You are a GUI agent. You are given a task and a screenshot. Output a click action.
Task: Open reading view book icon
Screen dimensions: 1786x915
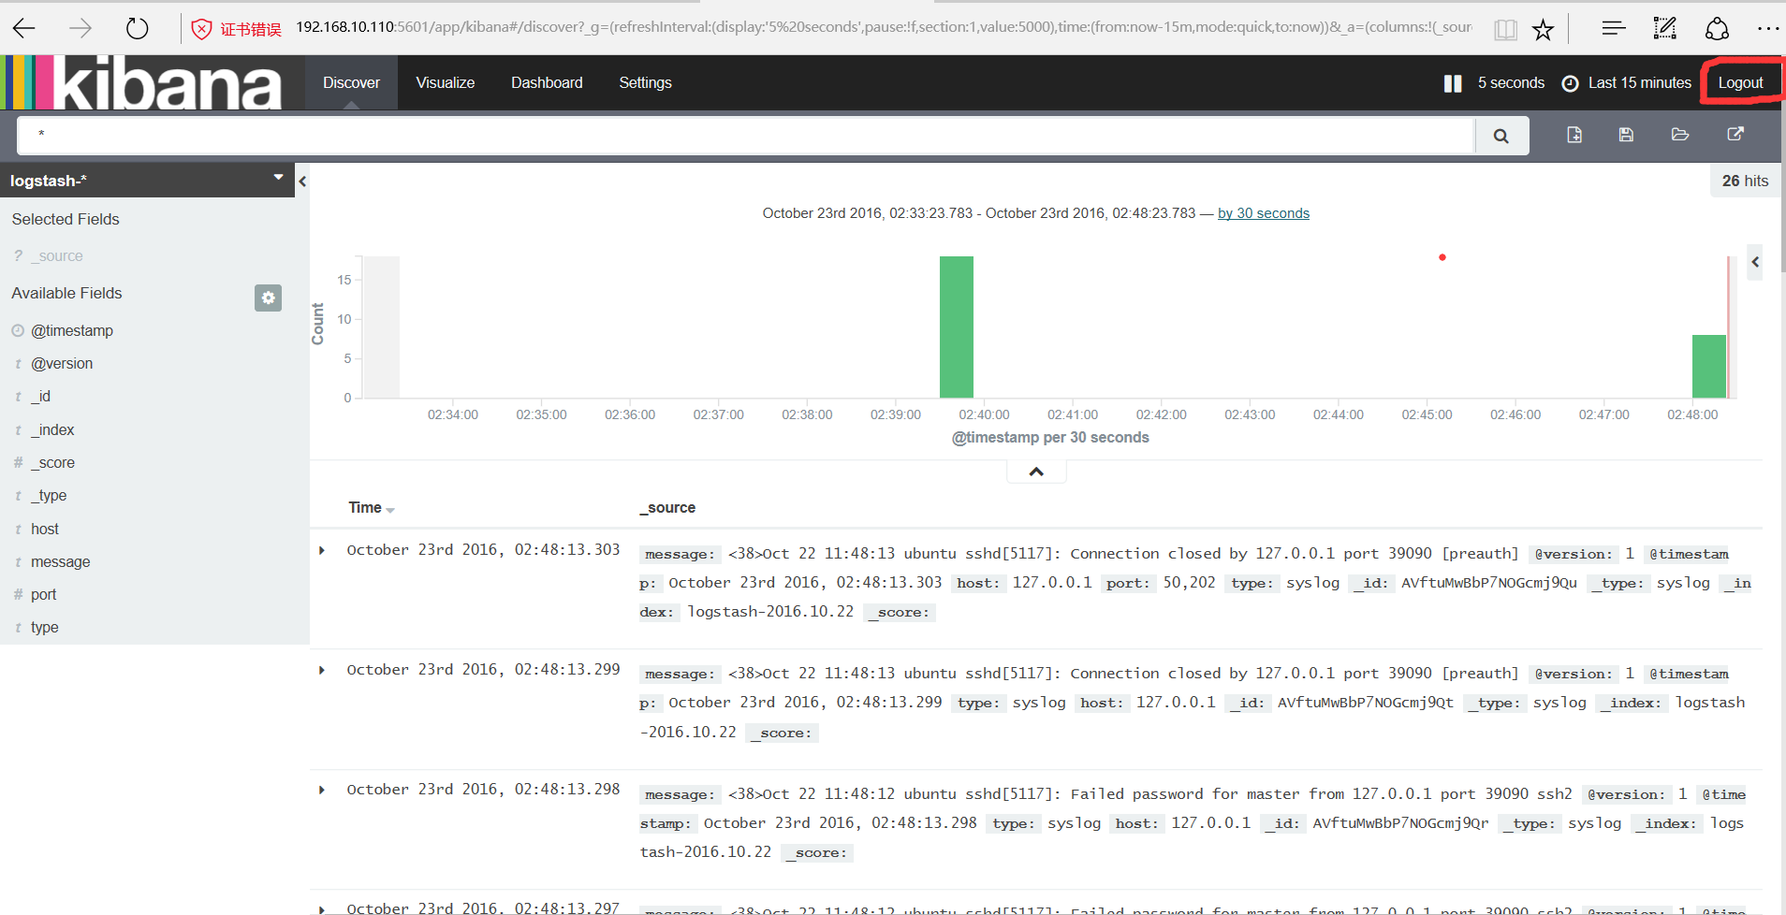tap(1505, 30)
